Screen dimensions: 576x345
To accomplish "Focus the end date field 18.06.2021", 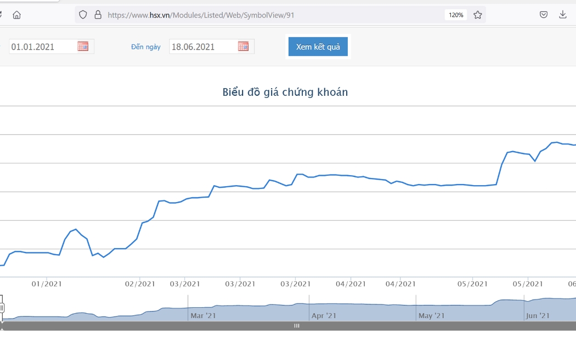I will [x=212, y=47].
